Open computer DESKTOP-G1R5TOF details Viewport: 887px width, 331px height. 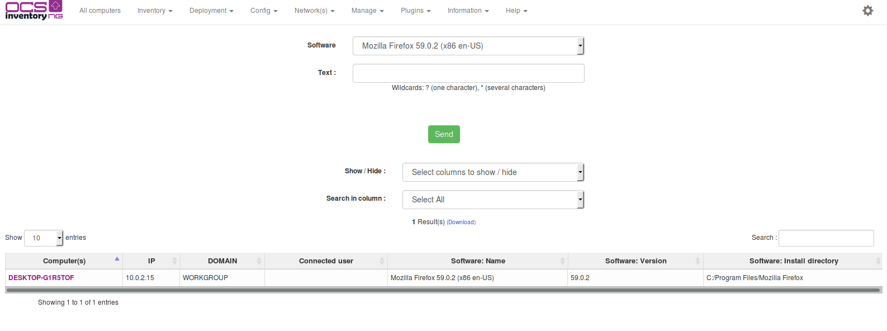41,278
